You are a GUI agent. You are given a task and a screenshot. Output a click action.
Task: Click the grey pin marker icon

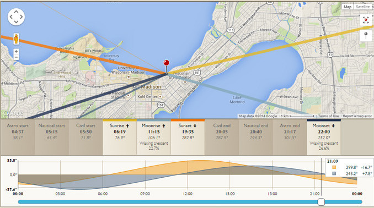366,36
